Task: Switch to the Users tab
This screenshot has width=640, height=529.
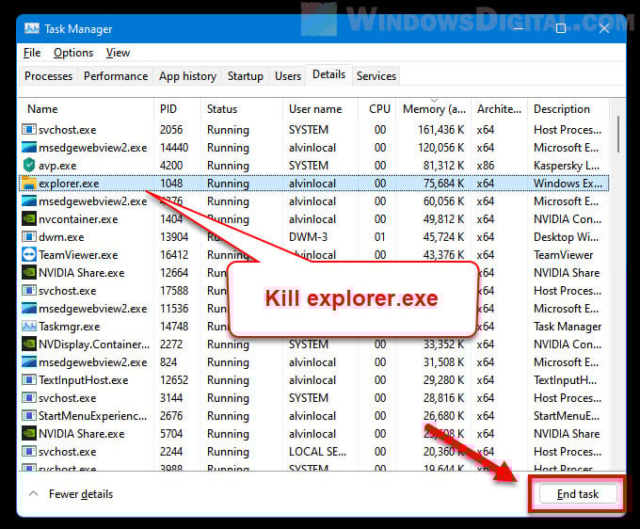Action: 288,76
